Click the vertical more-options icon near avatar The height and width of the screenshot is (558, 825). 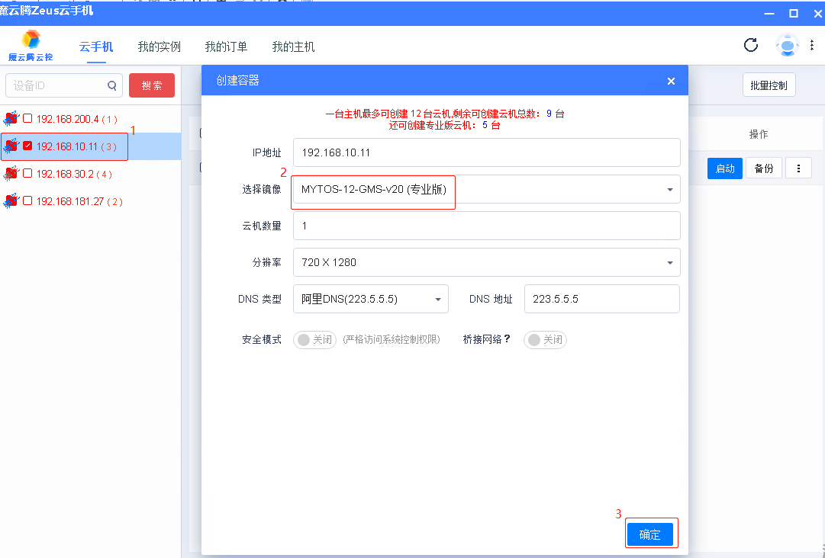click(811, 45)
